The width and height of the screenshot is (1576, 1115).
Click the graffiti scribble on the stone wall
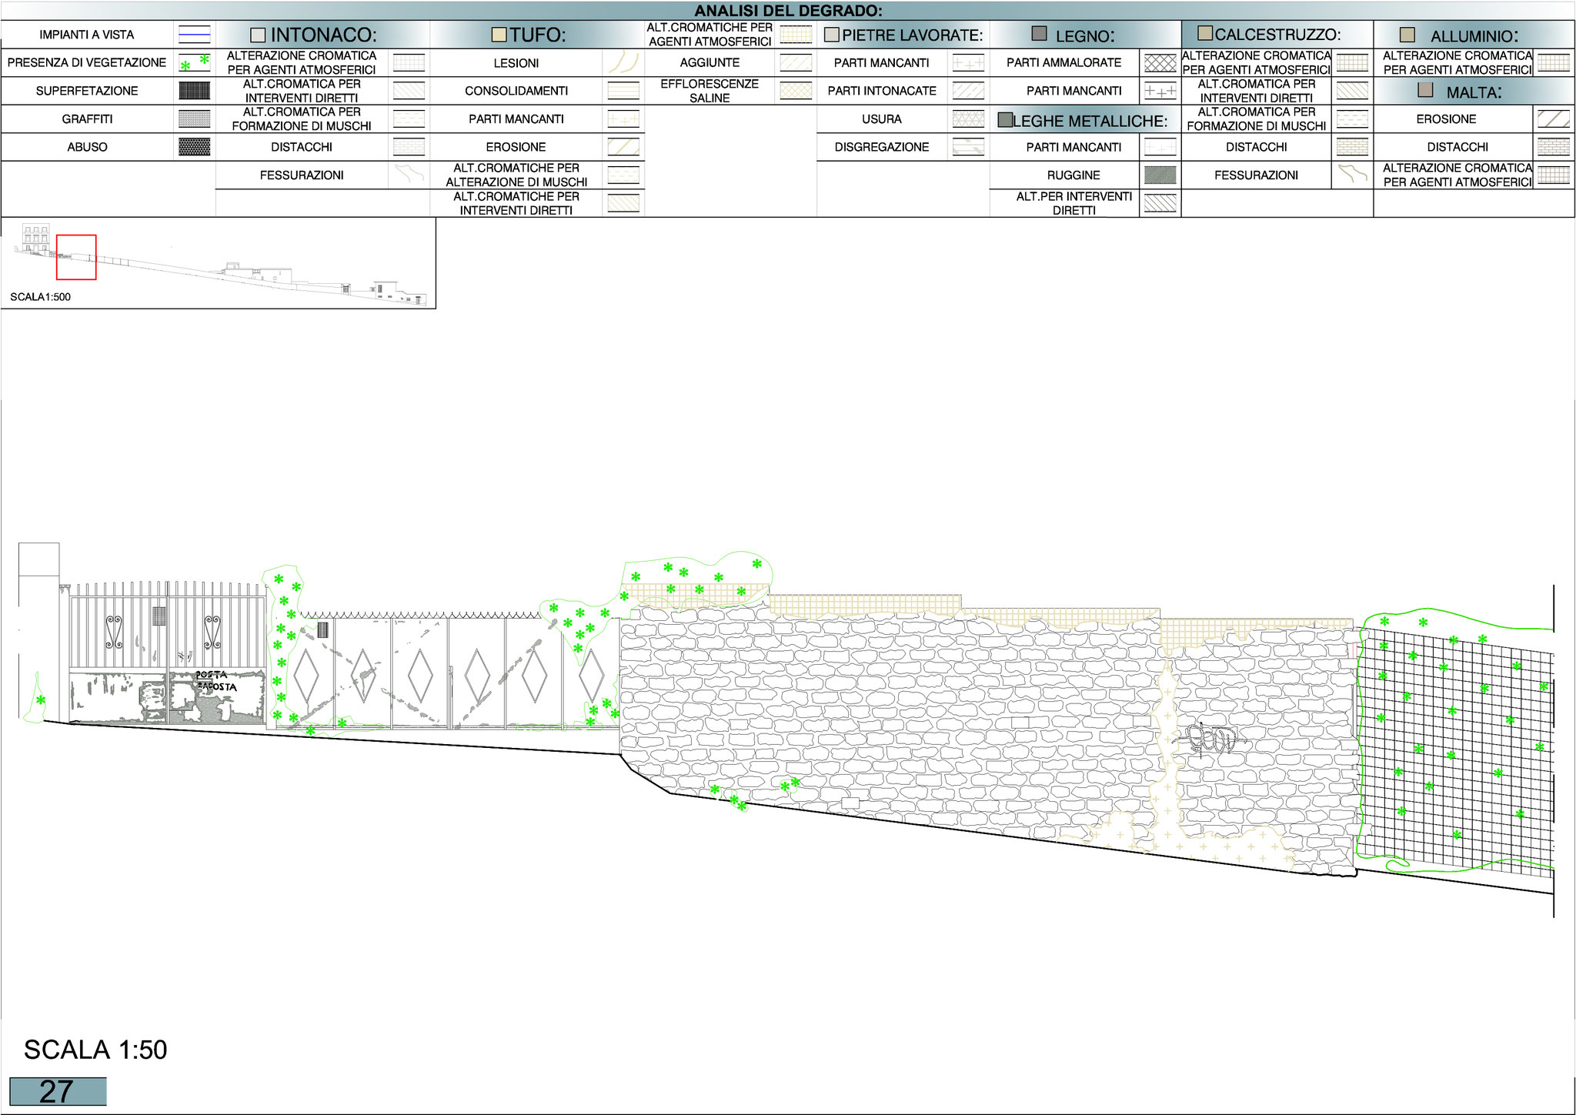coord(1212,739)
